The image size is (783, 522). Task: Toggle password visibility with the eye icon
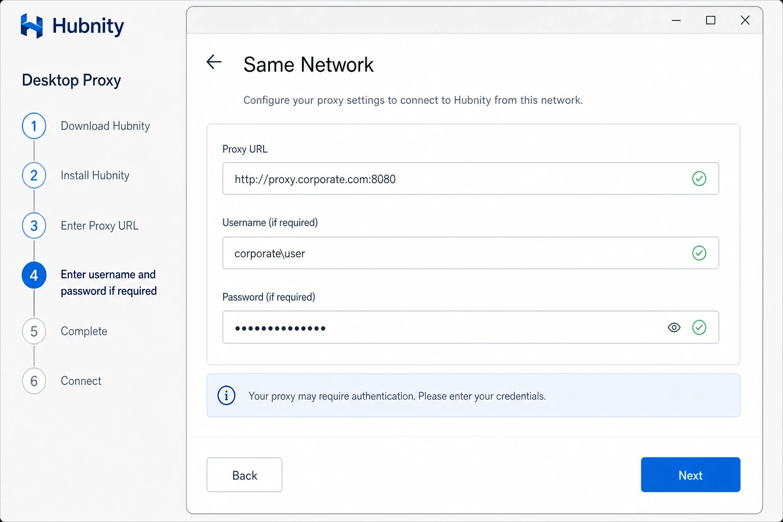click(674, 328)
